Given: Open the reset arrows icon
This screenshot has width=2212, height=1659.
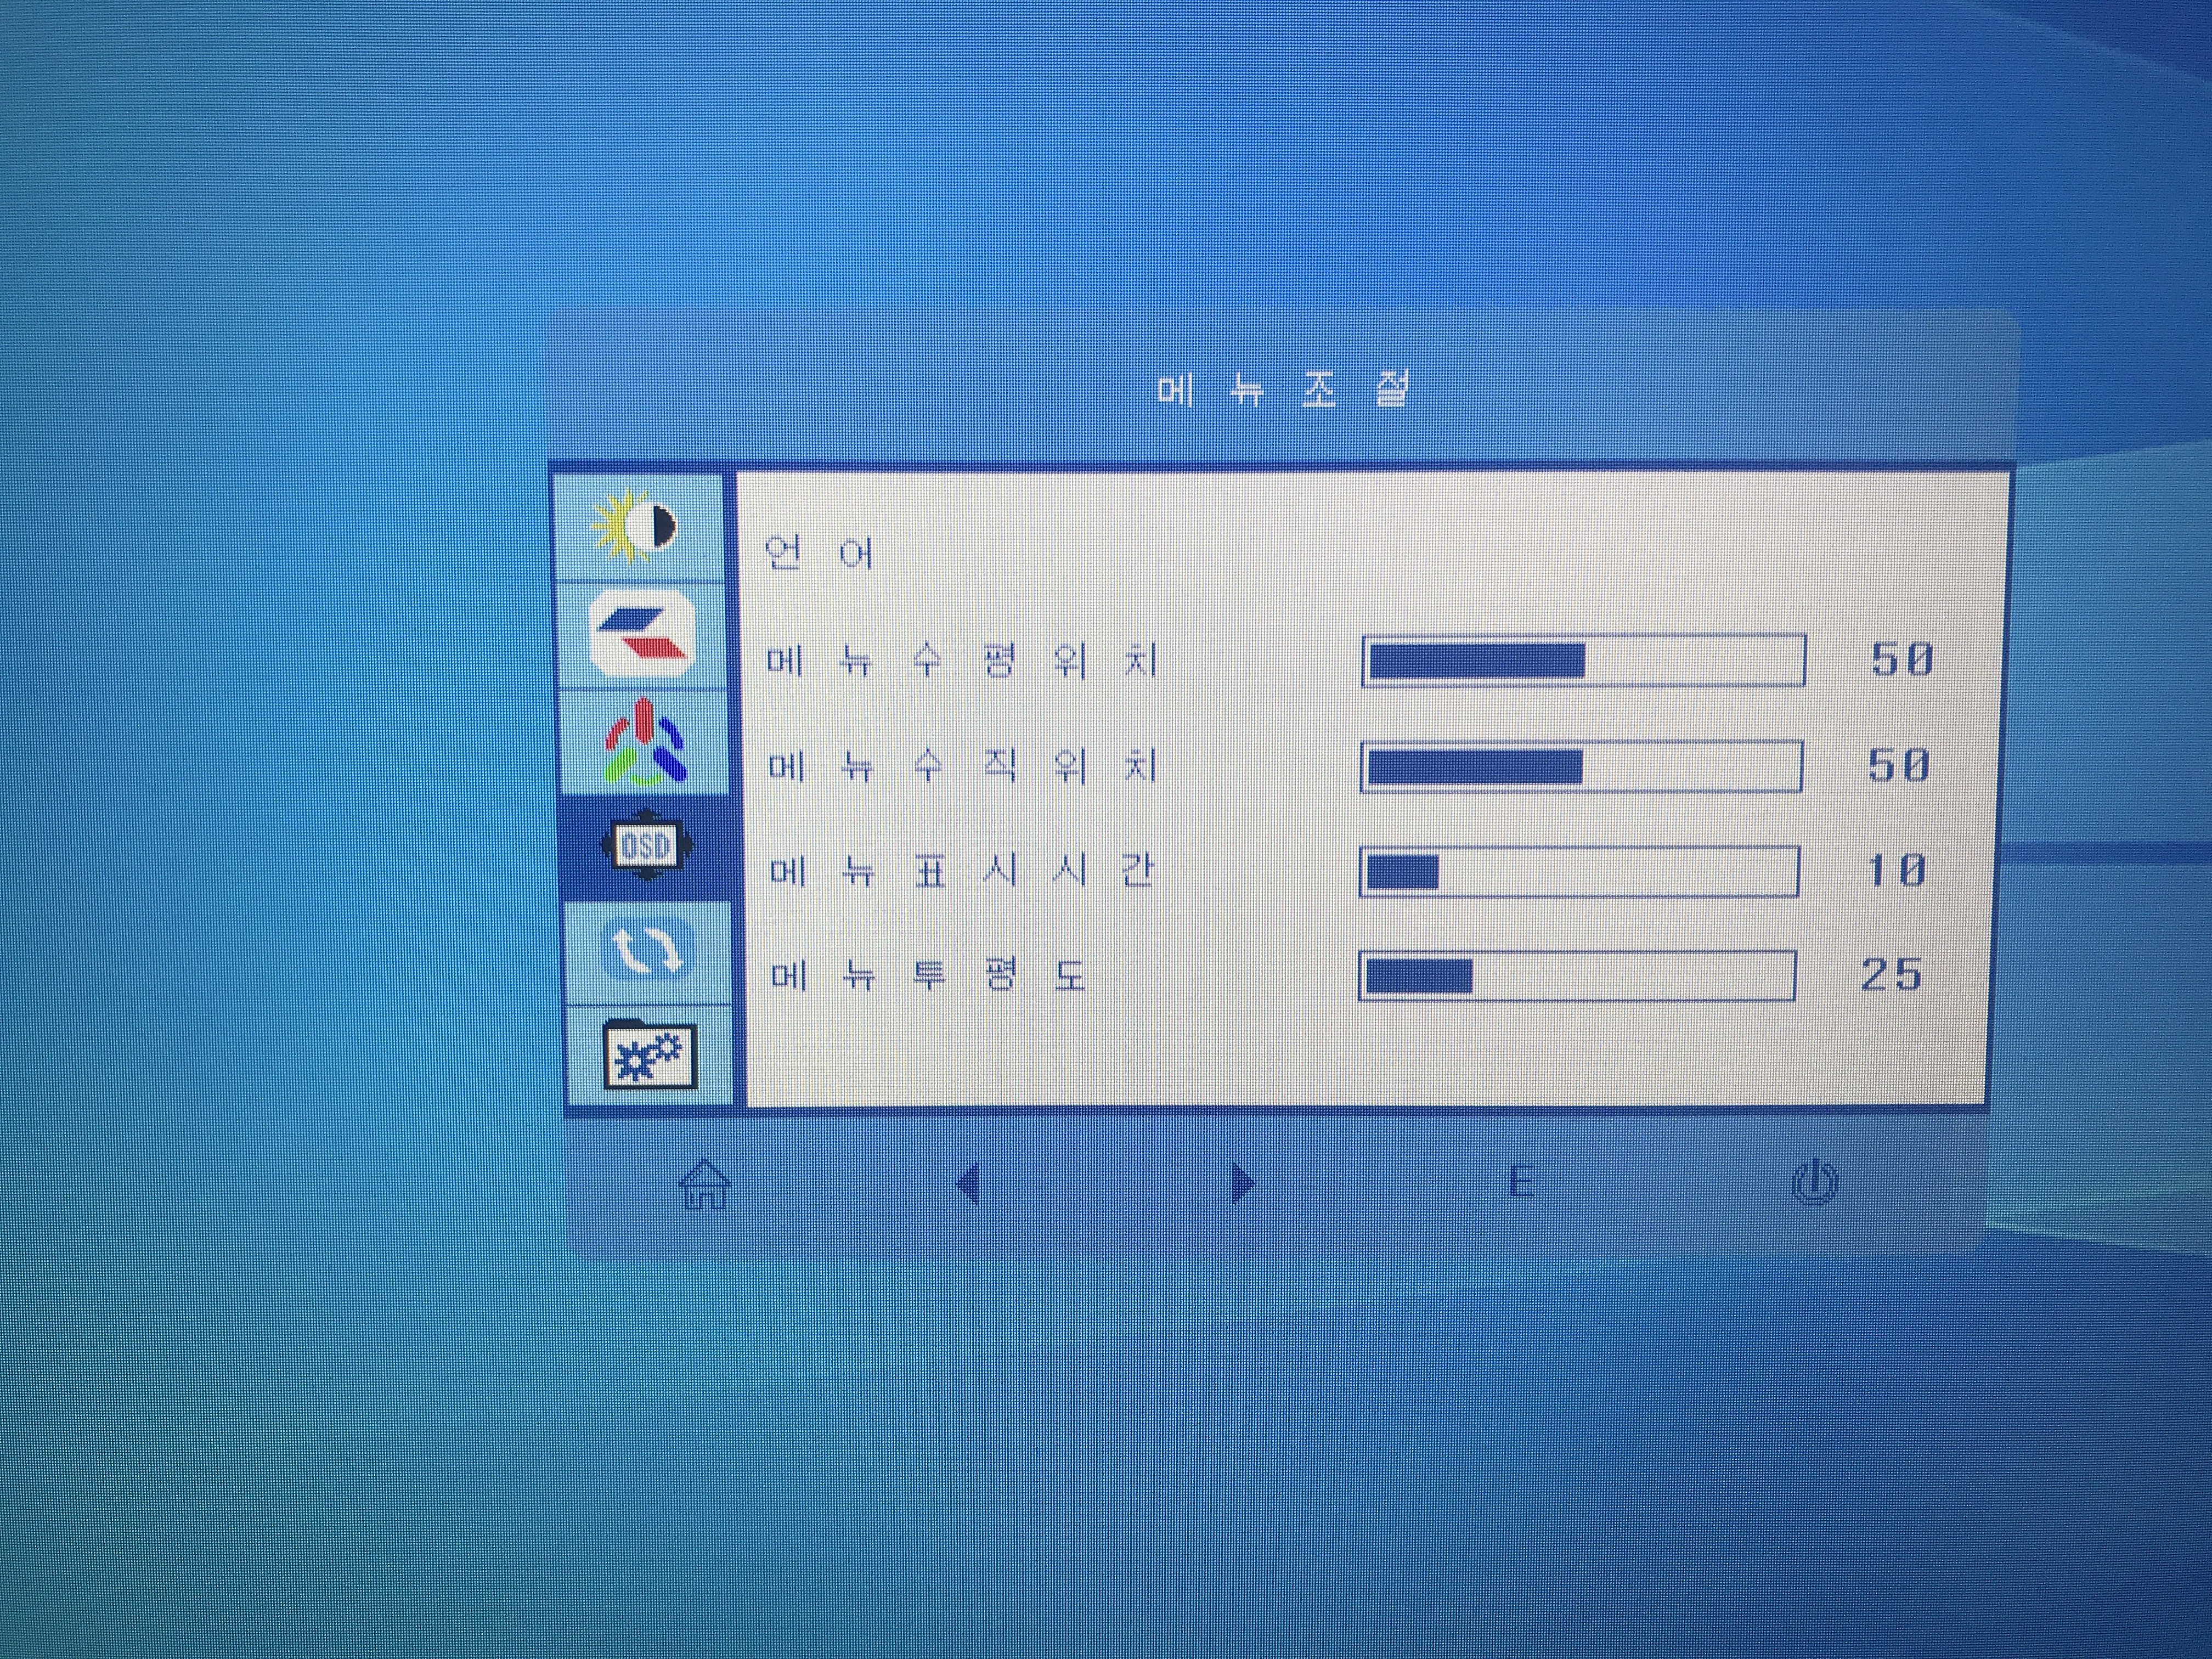Looking at the screenshot, I should tap(647, 951).
